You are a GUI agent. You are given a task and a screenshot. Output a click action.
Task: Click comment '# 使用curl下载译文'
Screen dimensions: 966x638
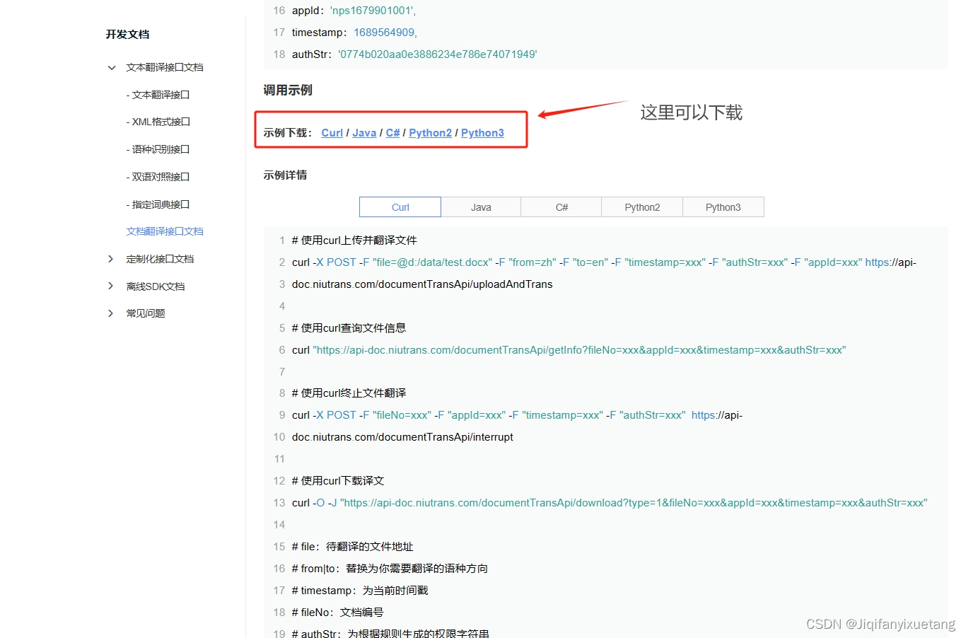coord(338,481)
